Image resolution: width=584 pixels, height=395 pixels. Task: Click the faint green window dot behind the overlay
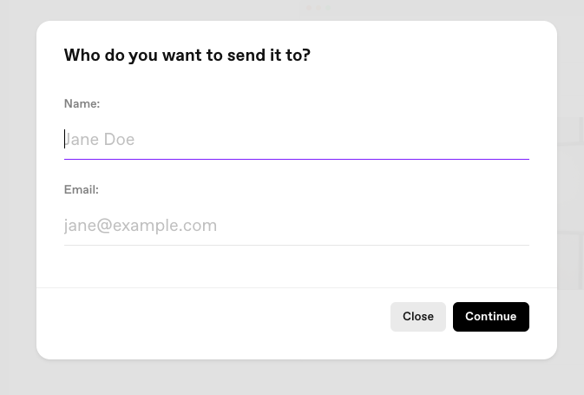coord(328,8)
